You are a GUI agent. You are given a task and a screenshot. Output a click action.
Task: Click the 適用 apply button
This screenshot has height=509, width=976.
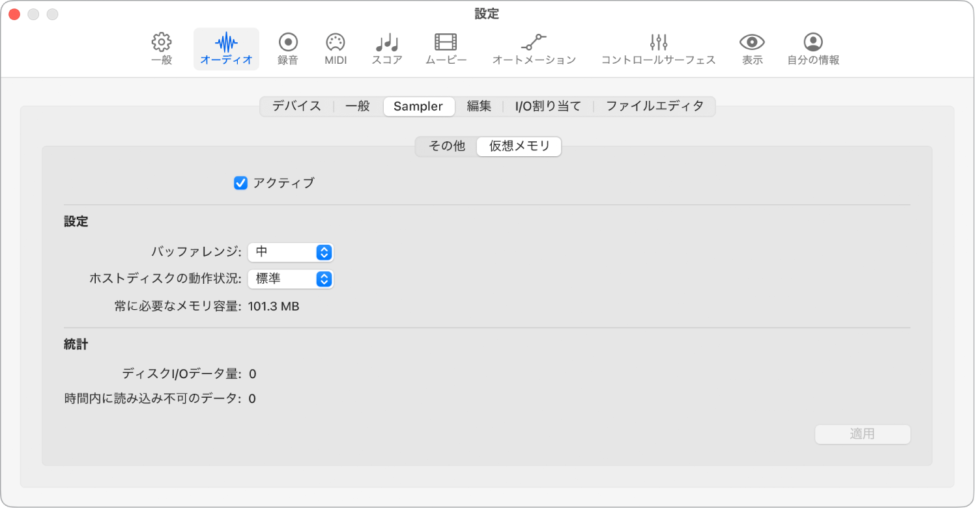(x=862, y=434)
